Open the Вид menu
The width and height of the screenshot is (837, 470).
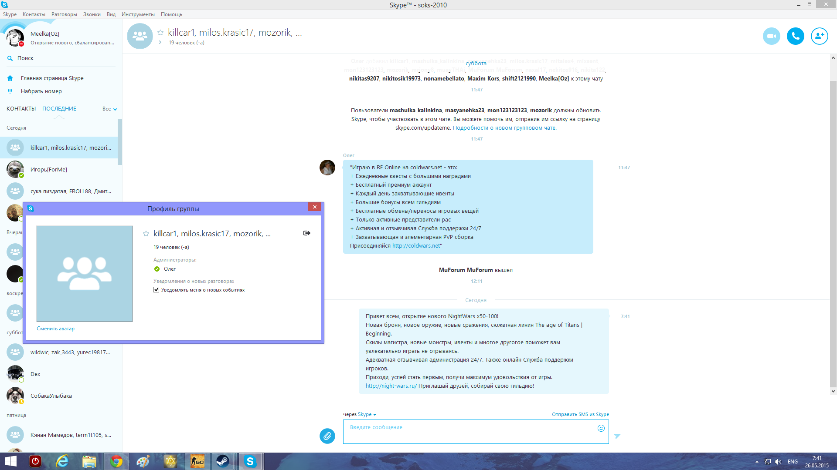pyautogui.click(x=111, y=14)
